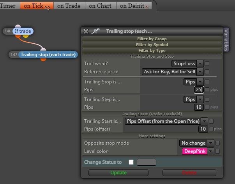Open the on Chart tab

101,6
